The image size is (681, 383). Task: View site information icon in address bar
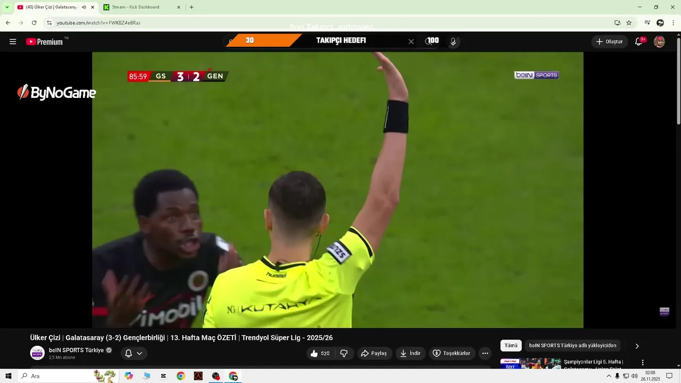coord(49,23)
